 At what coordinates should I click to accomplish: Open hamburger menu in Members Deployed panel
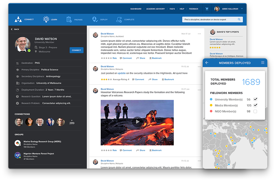tap(263, 63)
